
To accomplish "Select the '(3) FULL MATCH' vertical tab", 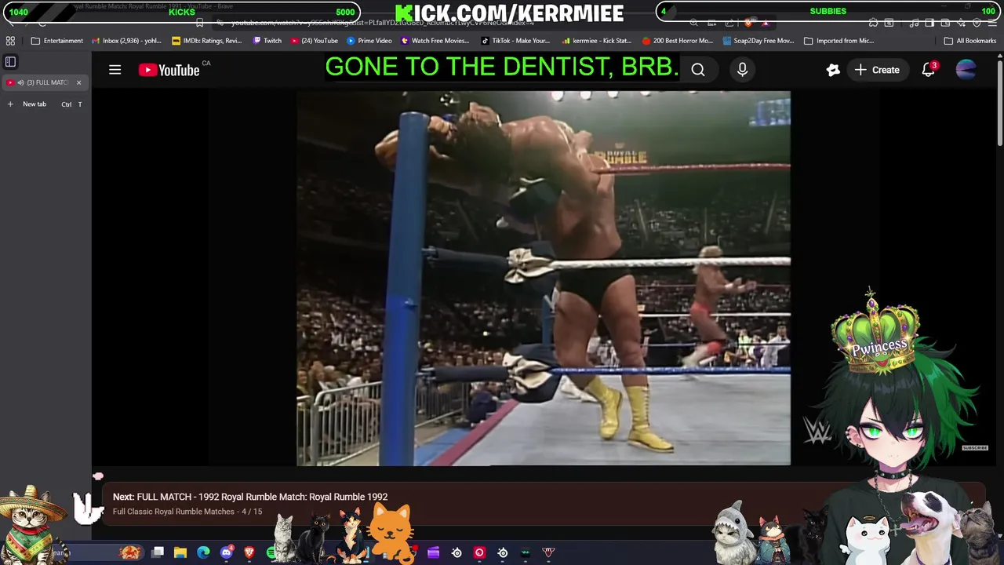I will pos(45,82).
